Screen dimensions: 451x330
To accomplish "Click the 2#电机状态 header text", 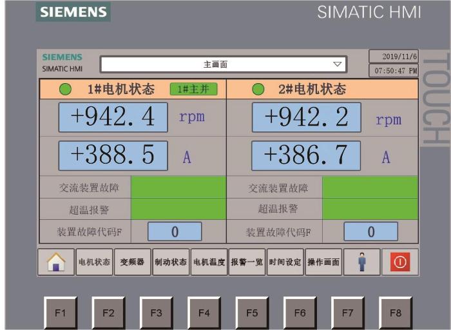I will click(312, 89).
